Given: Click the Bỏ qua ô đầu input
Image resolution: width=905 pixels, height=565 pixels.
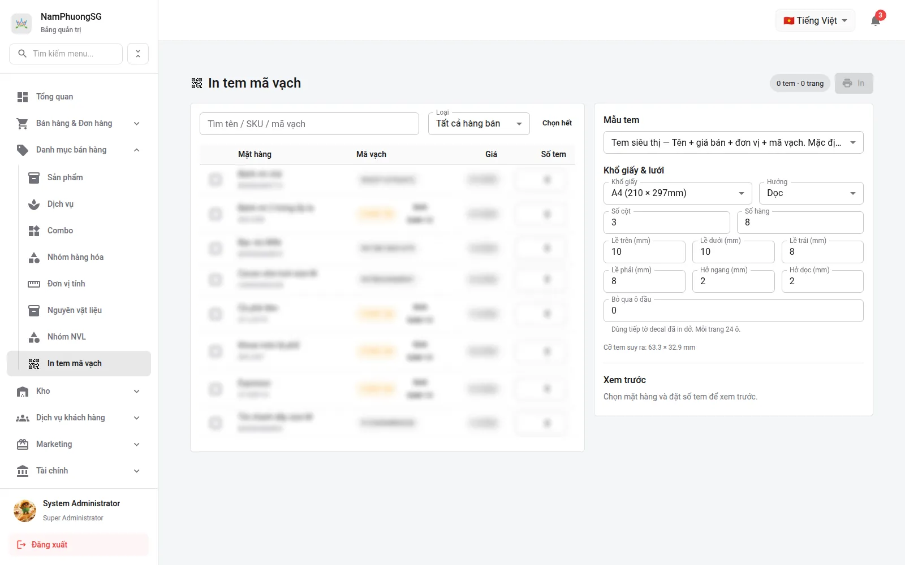Looking at the screenshot, I should 734,311.
